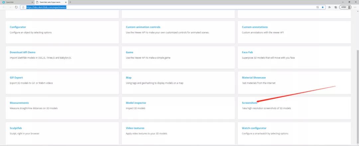
Task: Open the Model inspector link
Action: [136, 103]
